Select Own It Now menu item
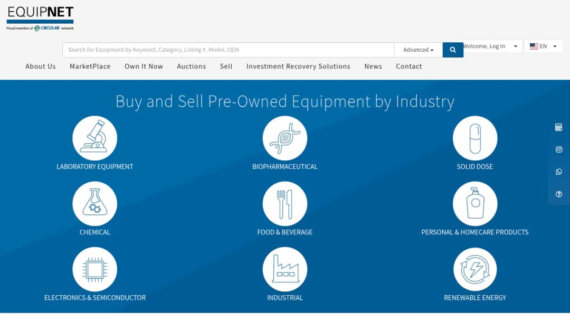Image resolution: width=570 pixels, height=321 pixels. (144, 66)
